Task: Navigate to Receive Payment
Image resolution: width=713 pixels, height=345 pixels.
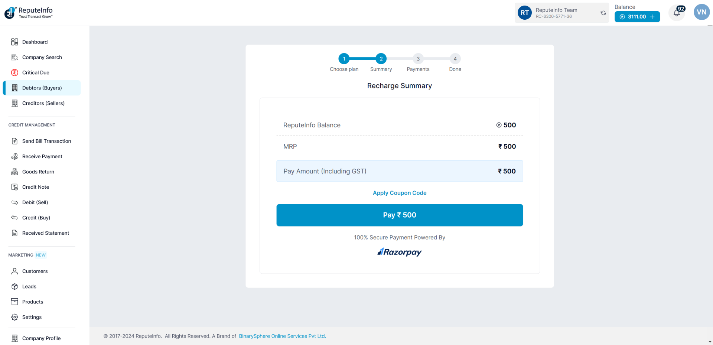Action: [42, 156]
